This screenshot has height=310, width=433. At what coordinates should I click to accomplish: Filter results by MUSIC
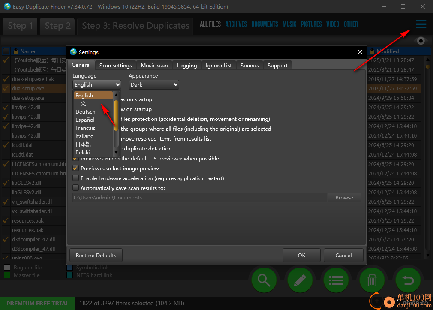tap(289, 24)
